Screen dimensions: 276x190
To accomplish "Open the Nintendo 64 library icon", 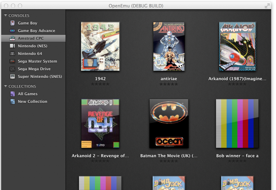I will pyautogui.click(x=12, y=54).
